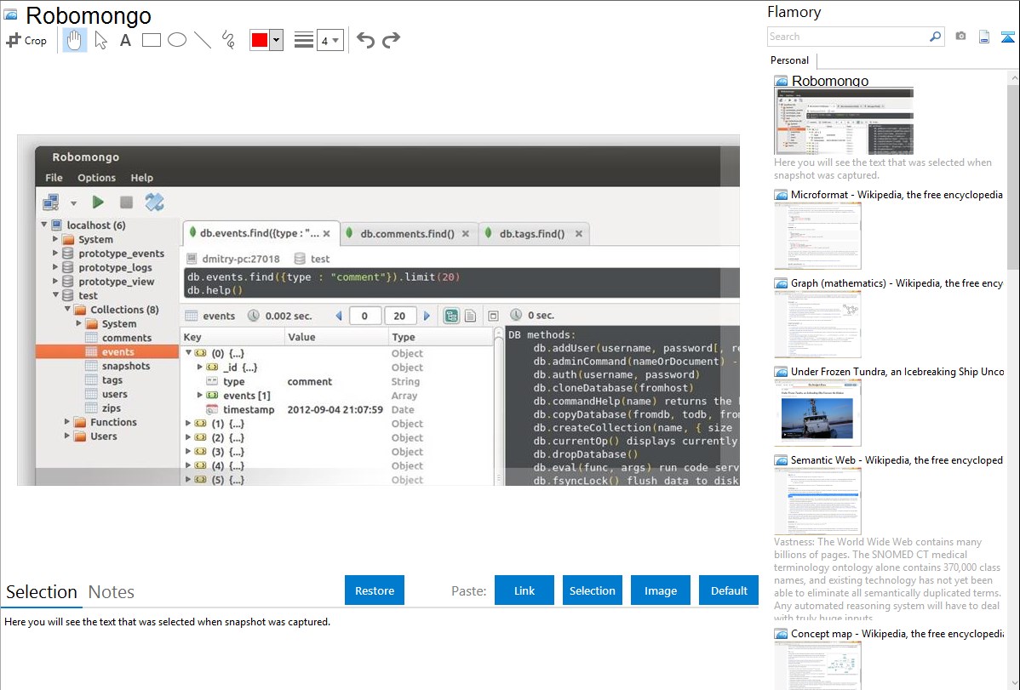This screenshot has width=1020, height=690.
Task: Pick the rectangle shape tool
Action: tap(152, 40)
